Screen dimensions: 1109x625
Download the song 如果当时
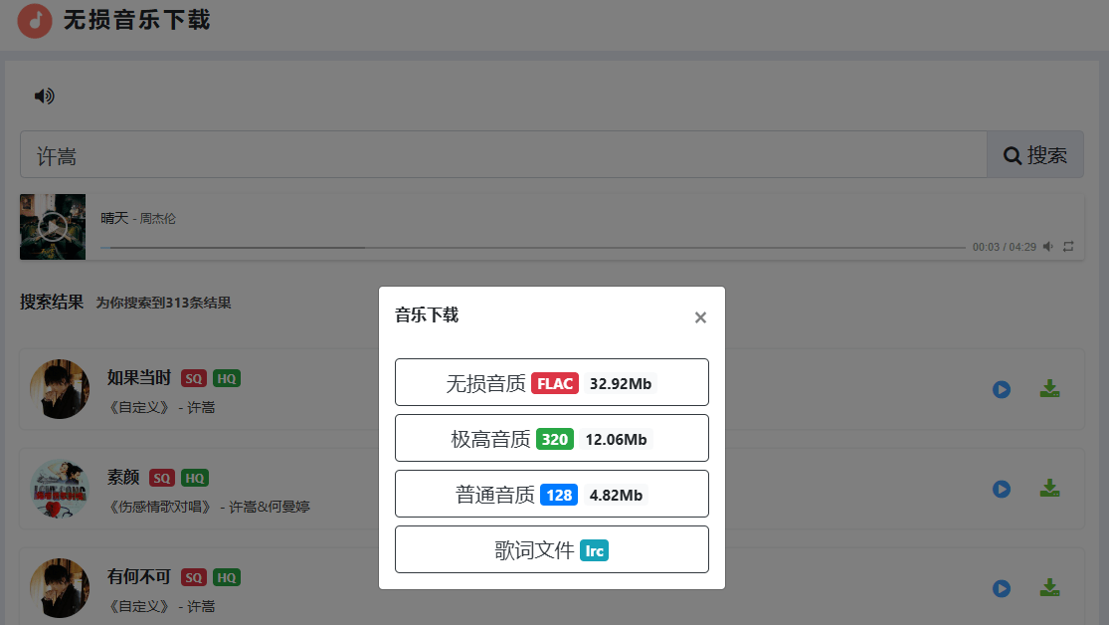click(1049, 389)
